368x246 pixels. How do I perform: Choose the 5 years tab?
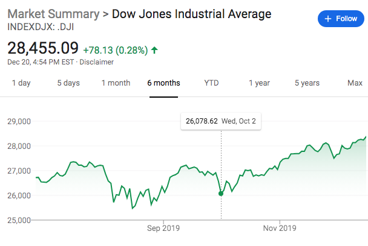306,83
